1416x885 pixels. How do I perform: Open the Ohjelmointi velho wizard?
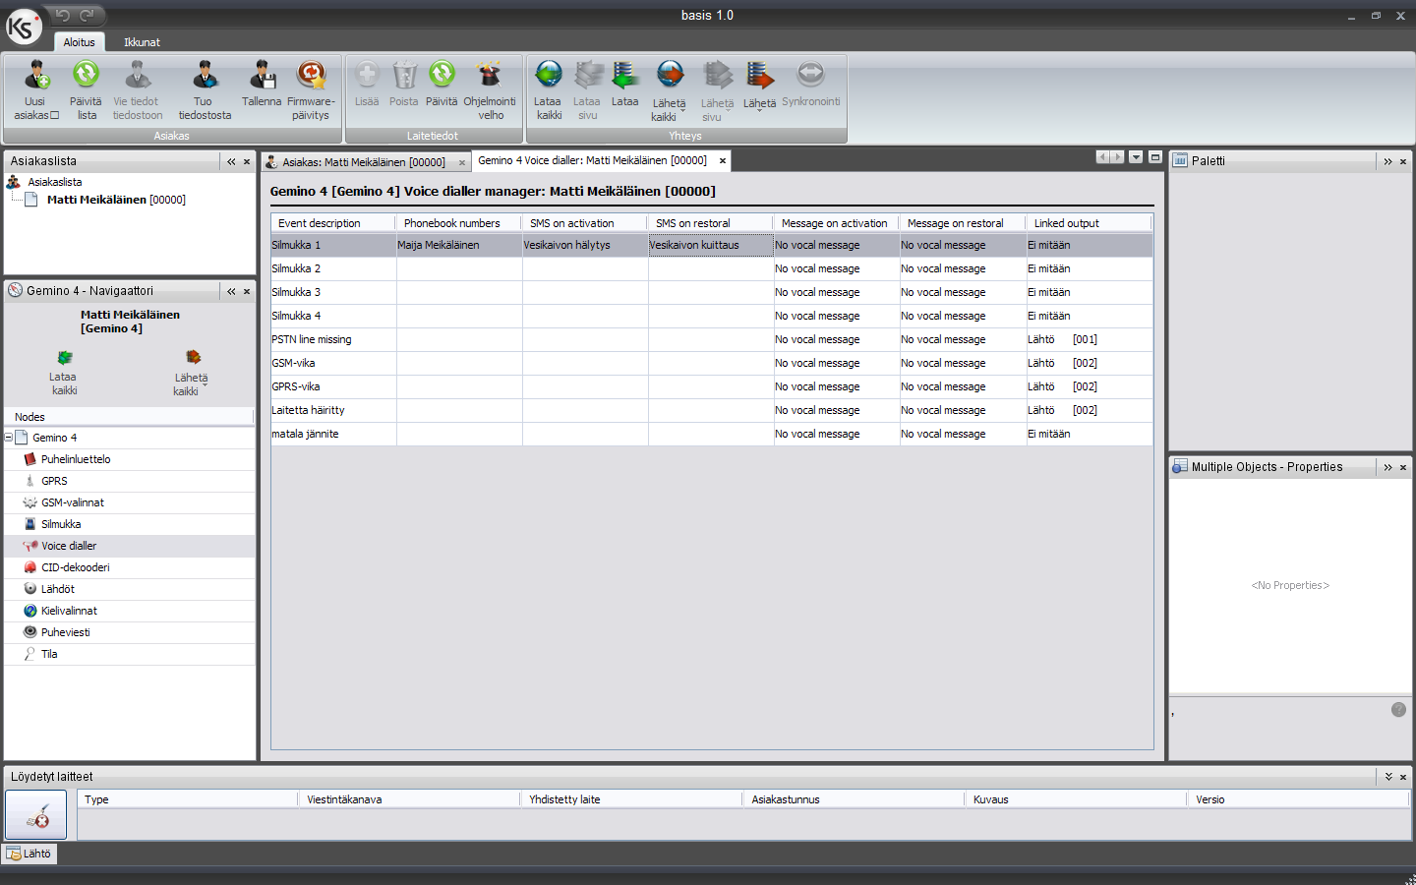click(490, 90)
